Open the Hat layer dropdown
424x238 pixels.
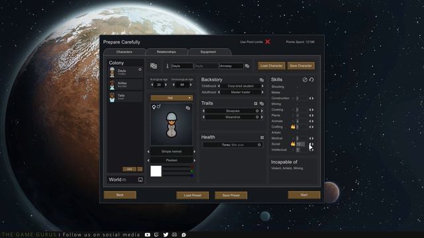click(x=172, y=98)
